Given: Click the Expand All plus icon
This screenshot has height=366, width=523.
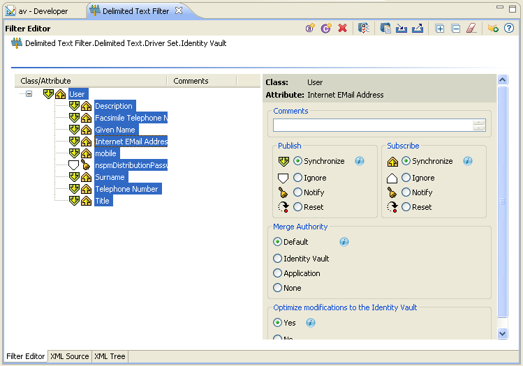Looking at the screenshot, I should [440, 29].
